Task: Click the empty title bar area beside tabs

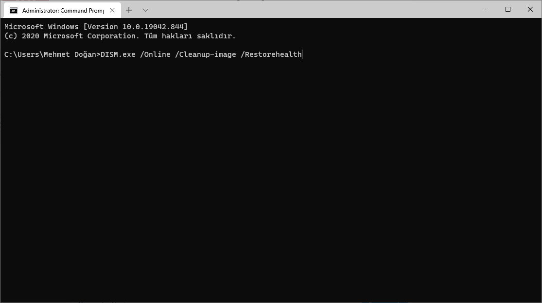Action: [311, 9]
